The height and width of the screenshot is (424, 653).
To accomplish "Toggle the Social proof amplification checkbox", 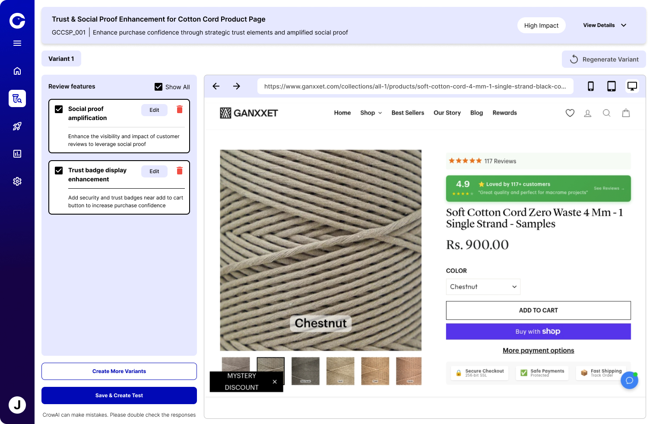I will pos(59,109).
